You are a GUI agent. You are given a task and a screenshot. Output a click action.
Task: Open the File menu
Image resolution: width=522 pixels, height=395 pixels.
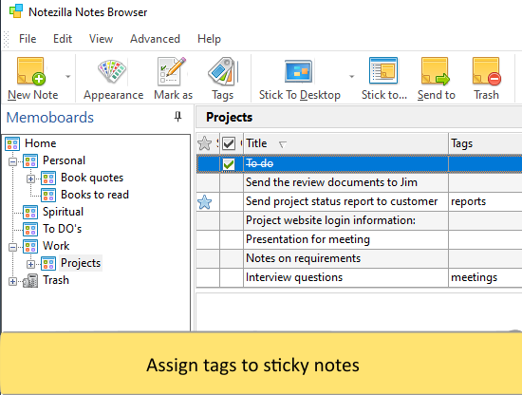(x=28, y=39)
